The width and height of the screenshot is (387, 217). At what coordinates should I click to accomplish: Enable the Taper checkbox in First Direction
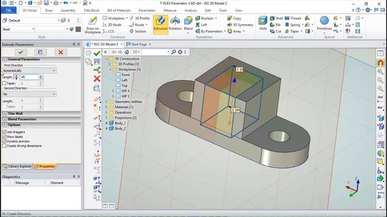(x=4, y=83)
